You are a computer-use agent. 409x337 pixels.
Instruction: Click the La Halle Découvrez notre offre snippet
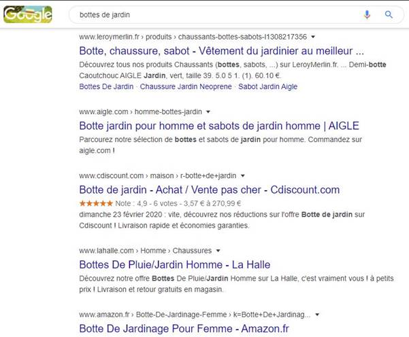pyautogui.click(x=236, y=284)
